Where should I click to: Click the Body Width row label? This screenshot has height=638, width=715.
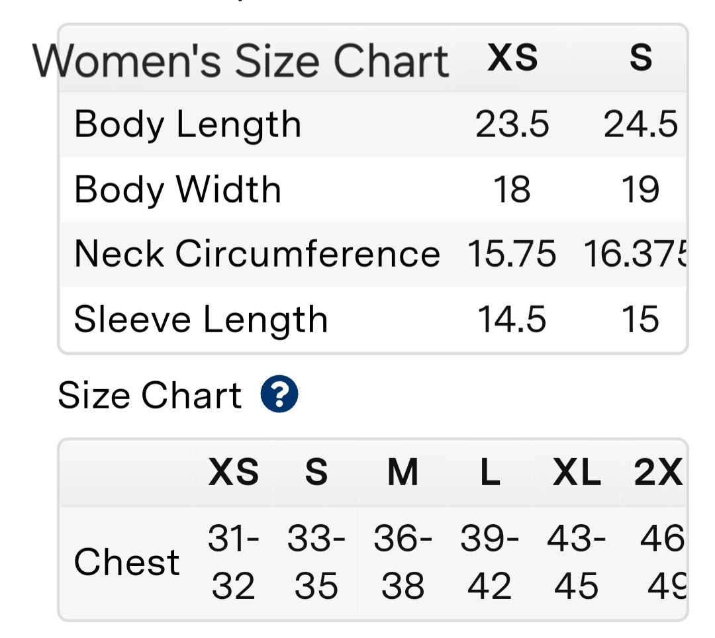(x=177, y=189)
